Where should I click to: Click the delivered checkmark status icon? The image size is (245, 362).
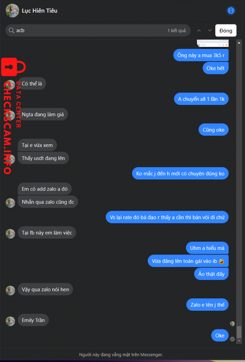click(x=232, y=339)
